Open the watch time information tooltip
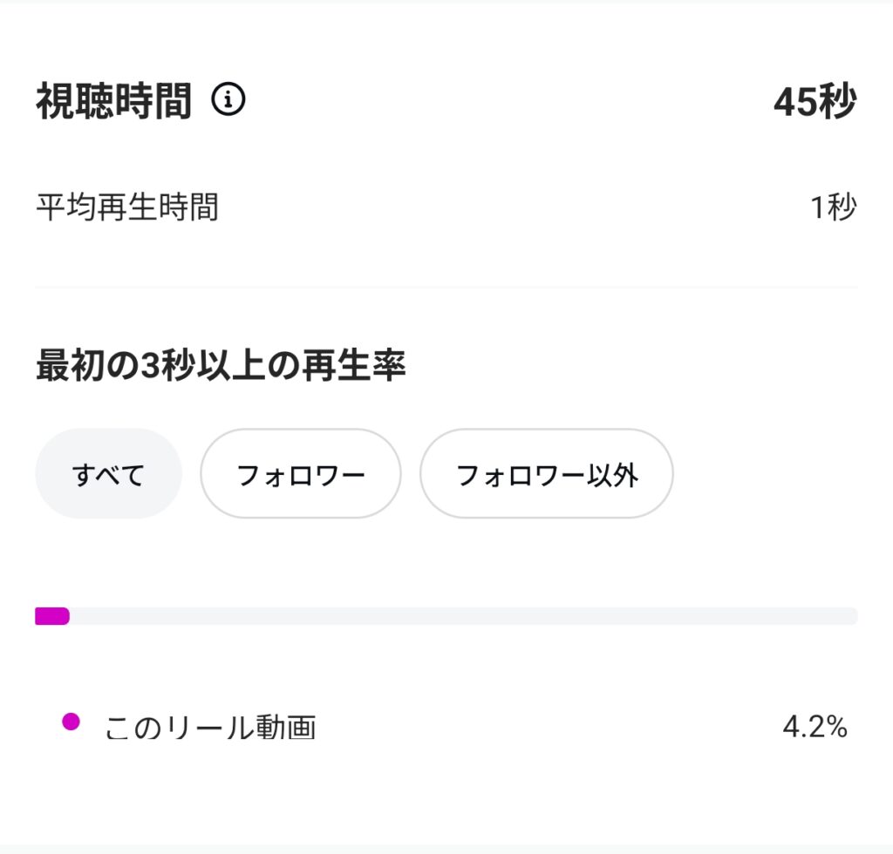893x854 pixels. 228,101
